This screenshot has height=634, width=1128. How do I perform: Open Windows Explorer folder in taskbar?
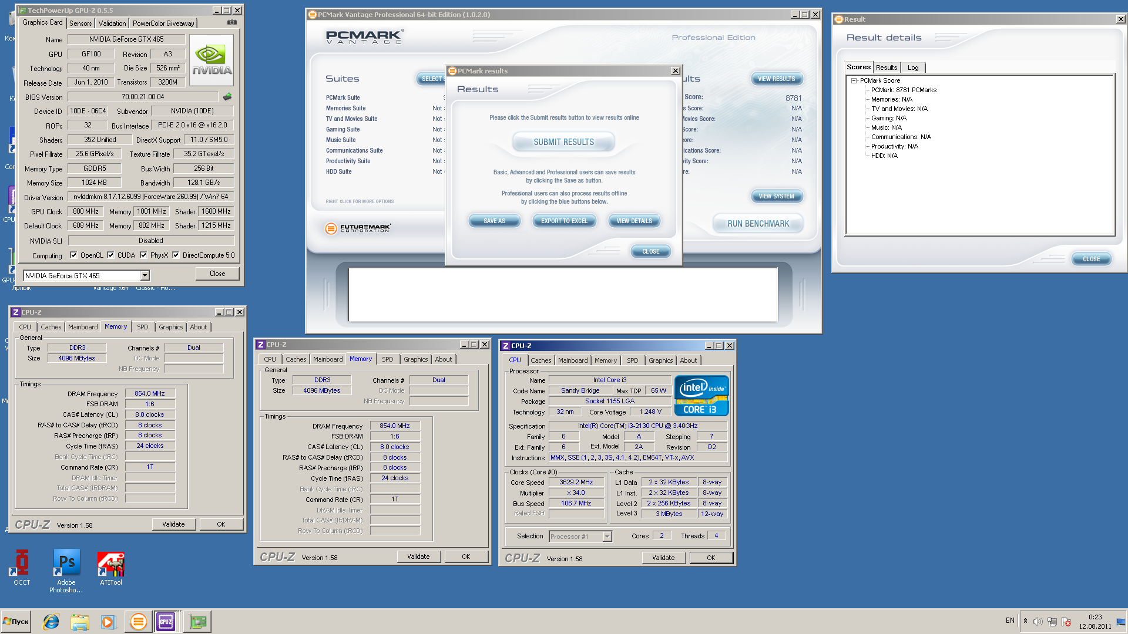pyautogui.click(x=79, y=622)
